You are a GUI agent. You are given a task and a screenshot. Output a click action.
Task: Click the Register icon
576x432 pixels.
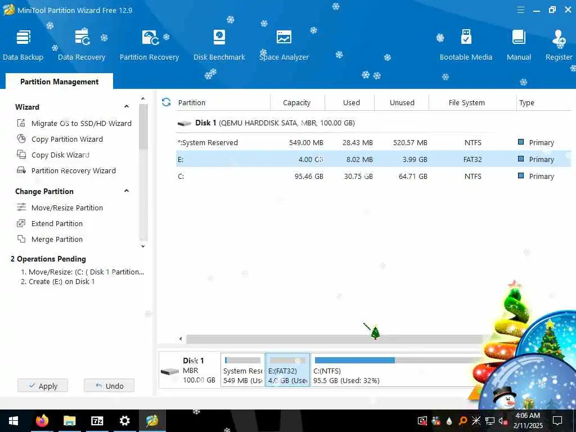[x=559, y=38]
